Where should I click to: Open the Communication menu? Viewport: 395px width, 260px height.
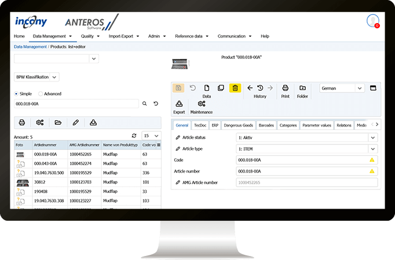(x=235, y=36)
